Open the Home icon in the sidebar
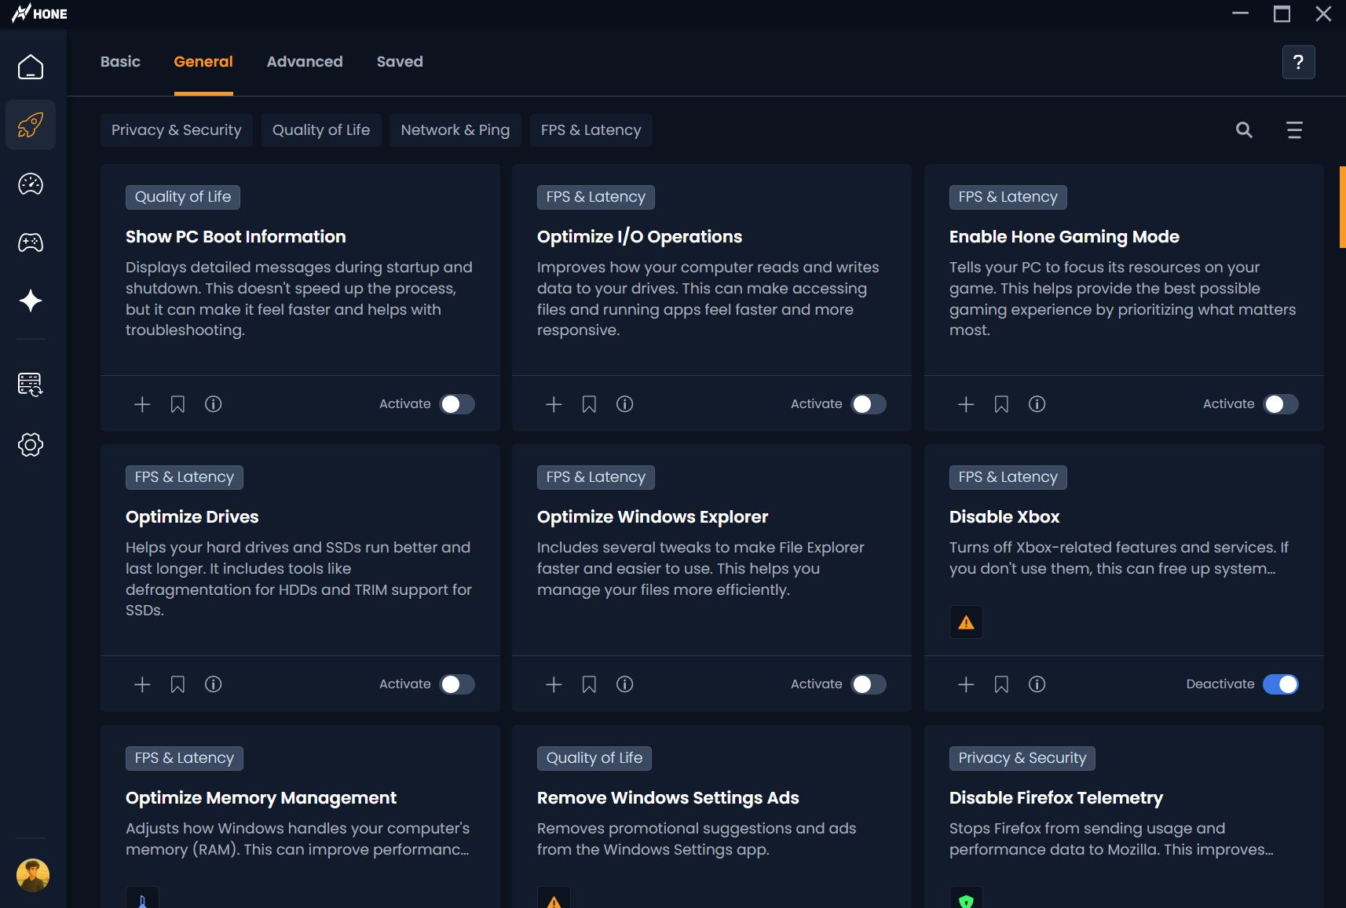1346x908 pixels. 31,67
